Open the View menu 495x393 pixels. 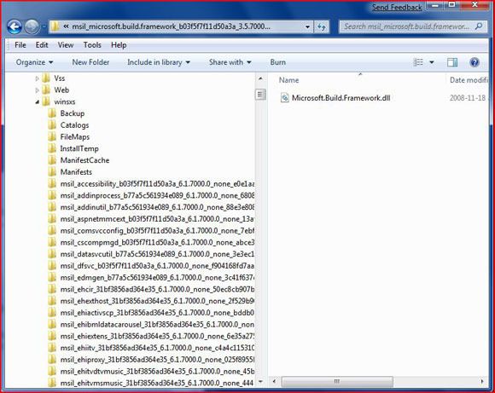pyautogui.click(x=66, y=45)
